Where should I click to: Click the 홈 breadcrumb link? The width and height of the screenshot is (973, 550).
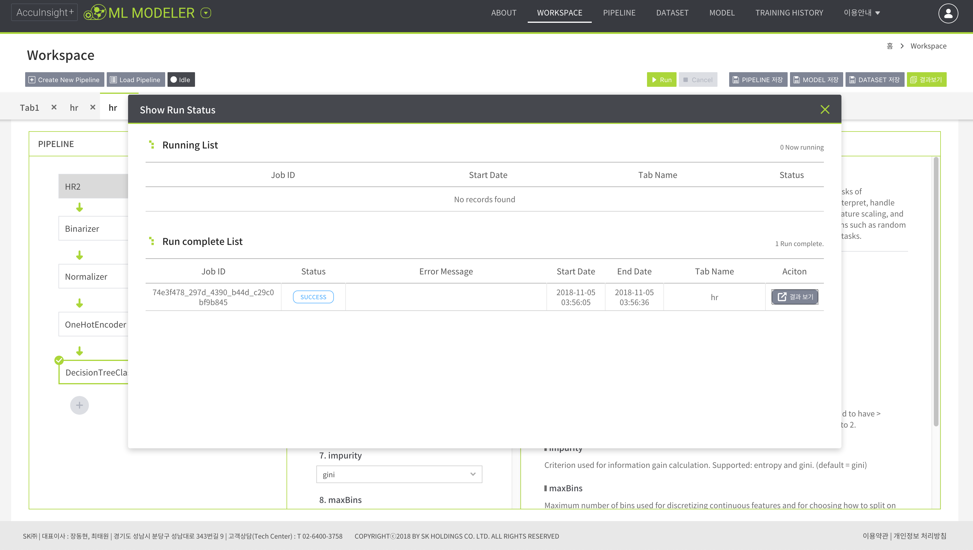click(889, 46)
